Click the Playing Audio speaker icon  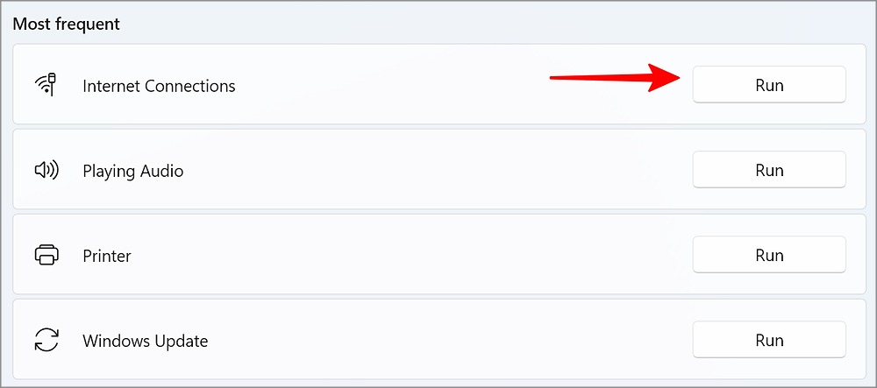[x=46, y=171]
